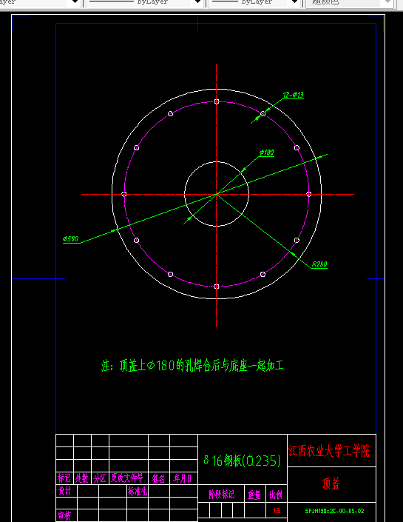Screen dimensions: 403x522
Task: Select the δ16钢板(Q235) material text
Action: (242, 461)
